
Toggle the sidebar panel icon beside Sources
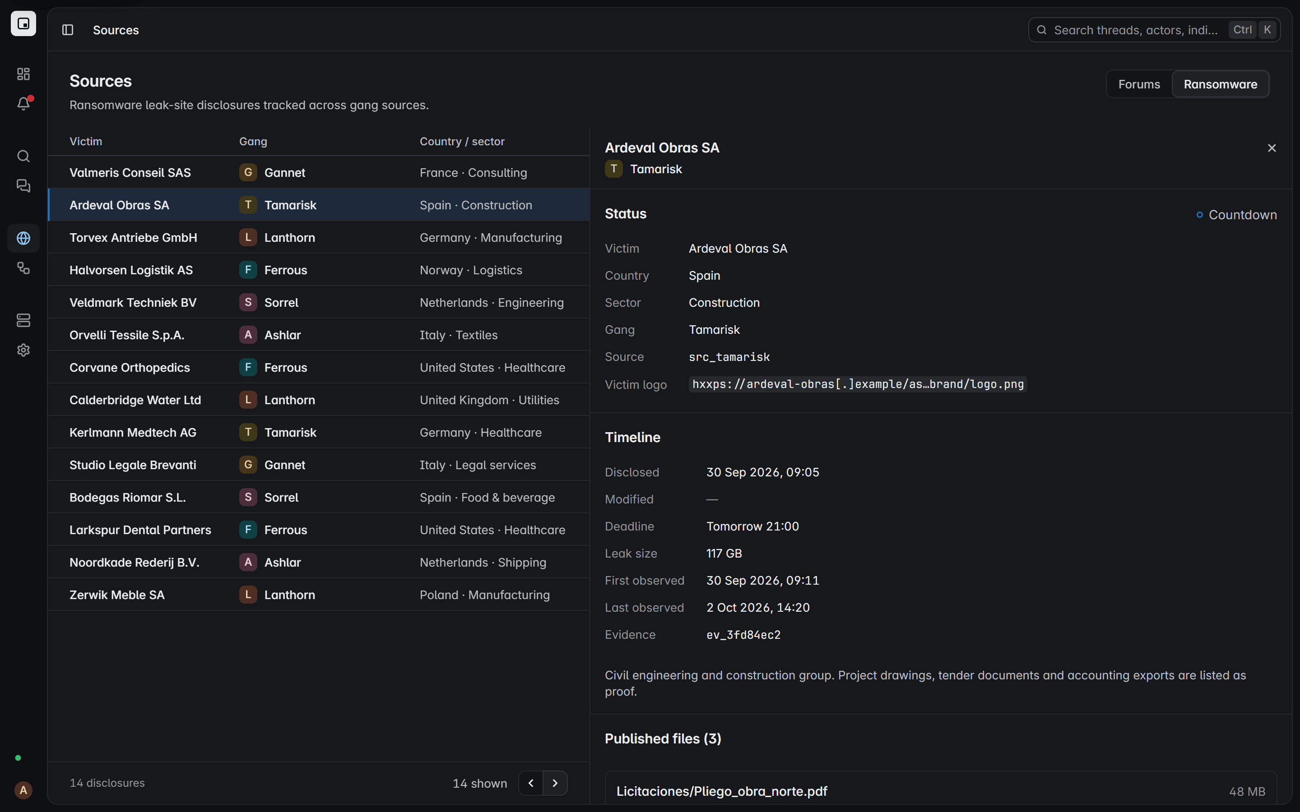(68, 30)
